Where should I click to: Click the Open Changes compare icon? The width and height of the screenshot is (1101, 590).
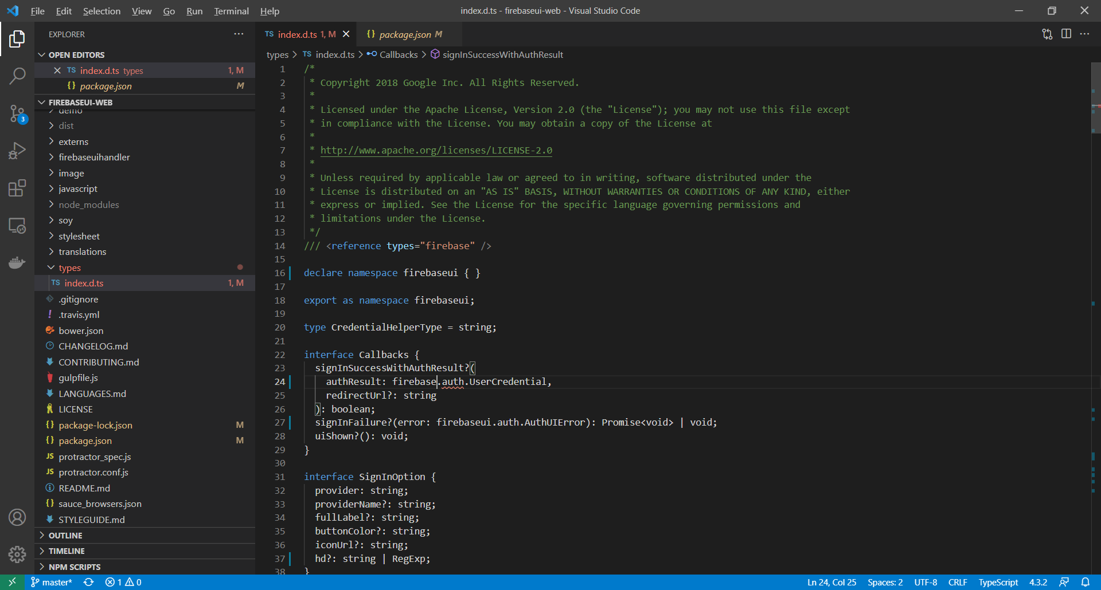click(x=1047, y=34)
